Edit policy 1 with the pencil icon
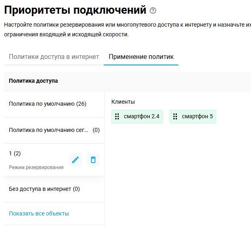This screenshot has width=251, height=230. click(75, 160)
